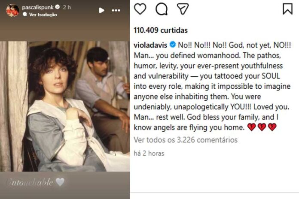Viewport: 299px width, 199px height.
Task: Expand Ver todos os 3.226 comentários
Action: 186,140
